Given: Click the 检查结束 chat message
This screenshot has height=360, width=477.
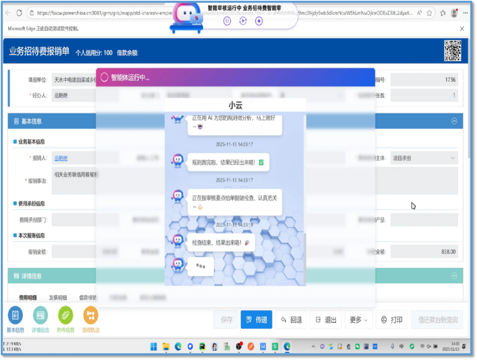Looking at the screenshot, I should [221, 243].
